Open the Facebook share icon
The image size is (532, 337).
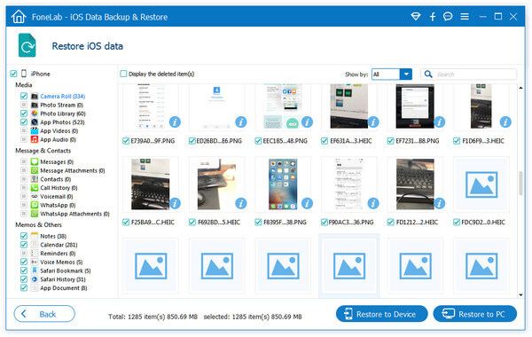tap(433, 17)
